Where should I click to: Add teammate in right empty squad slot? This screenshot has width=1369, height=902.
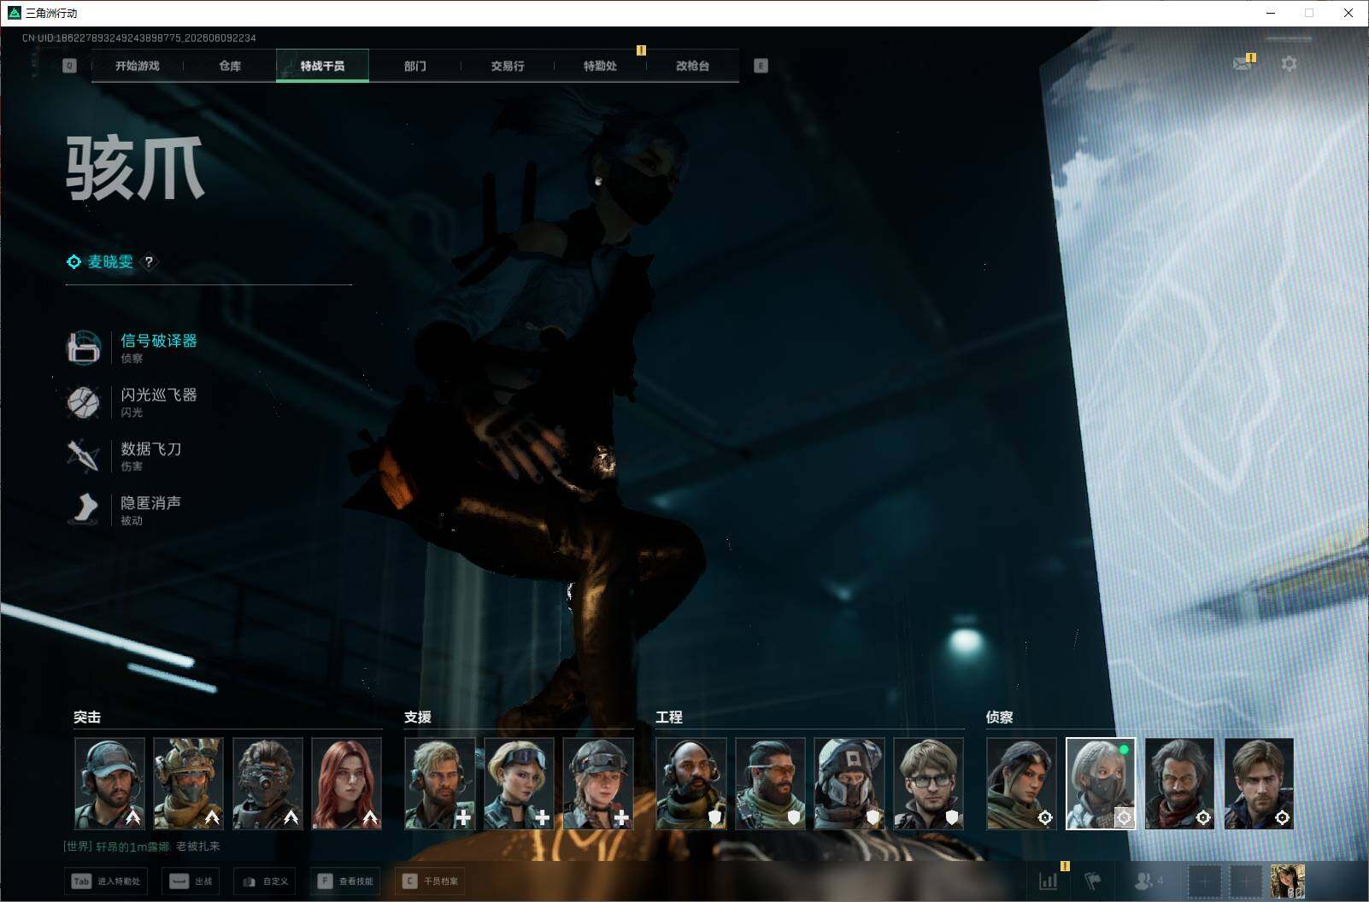click(1246, 881)
